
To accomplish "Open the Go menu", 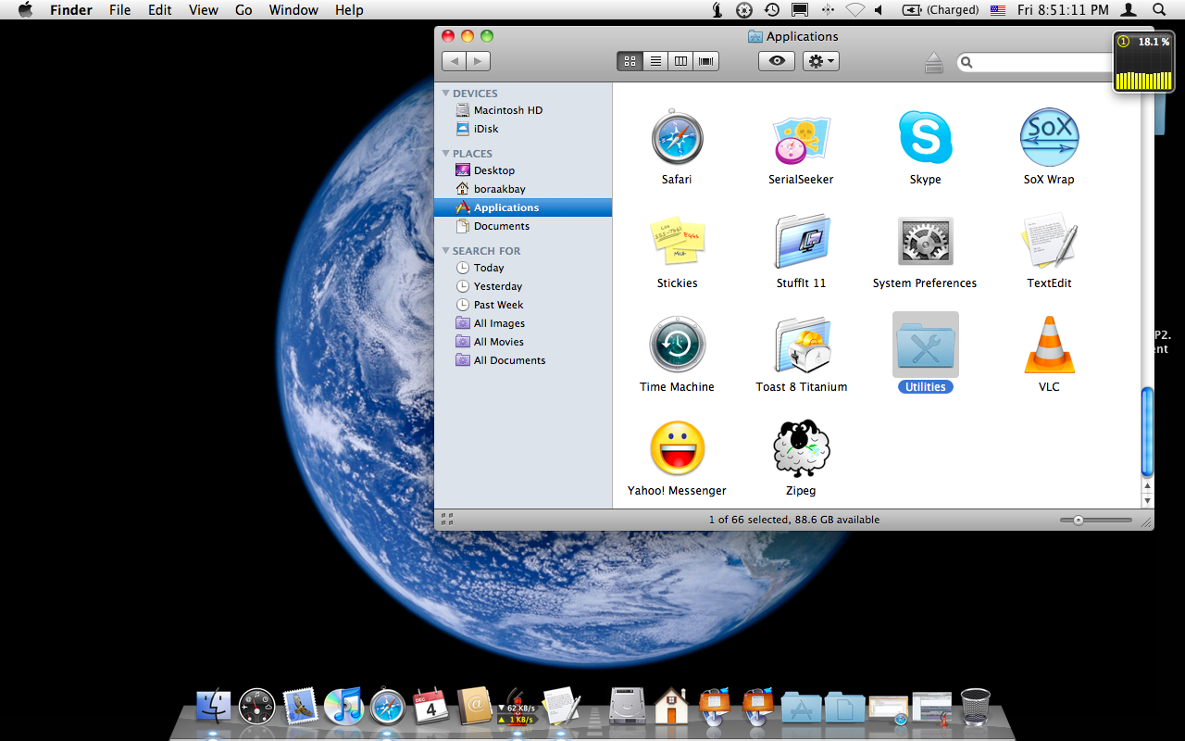I will click(x=243, y=10).
